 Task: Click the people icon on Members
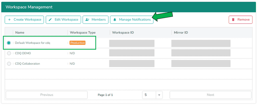point(87,20)
